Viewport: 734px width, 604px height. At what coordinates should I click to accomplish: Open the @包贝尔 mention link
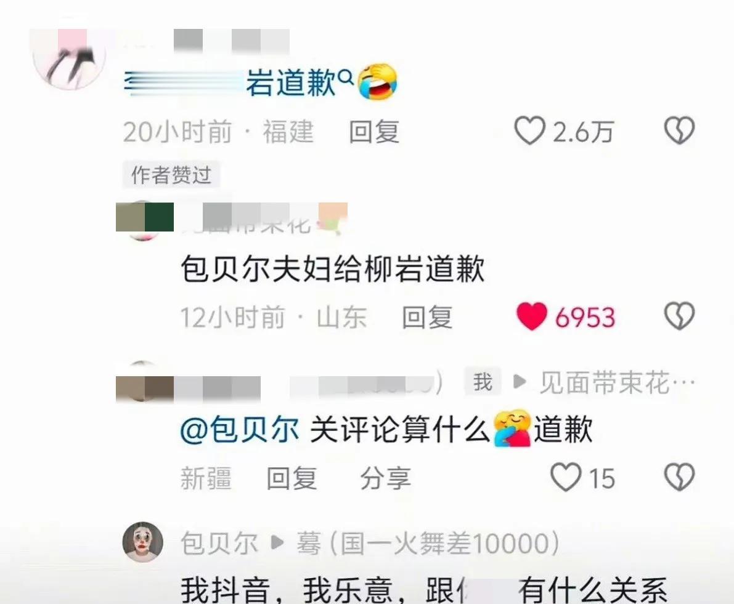[x=240, y=429]
